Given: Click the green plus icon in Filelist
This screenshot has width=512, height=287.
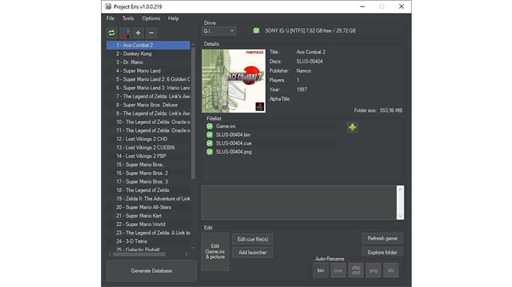Looking at the screenshot, I should point(353,127).
